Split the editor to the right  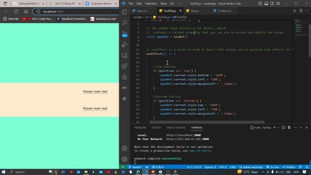[301, 11]
